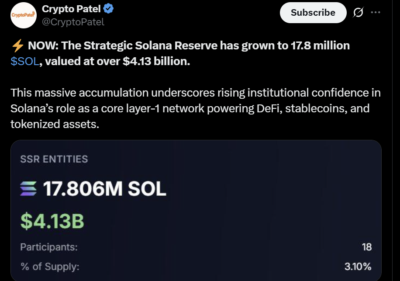The image size is (400, 281).
Task: Click the Participants label
Action: point(49,247)
